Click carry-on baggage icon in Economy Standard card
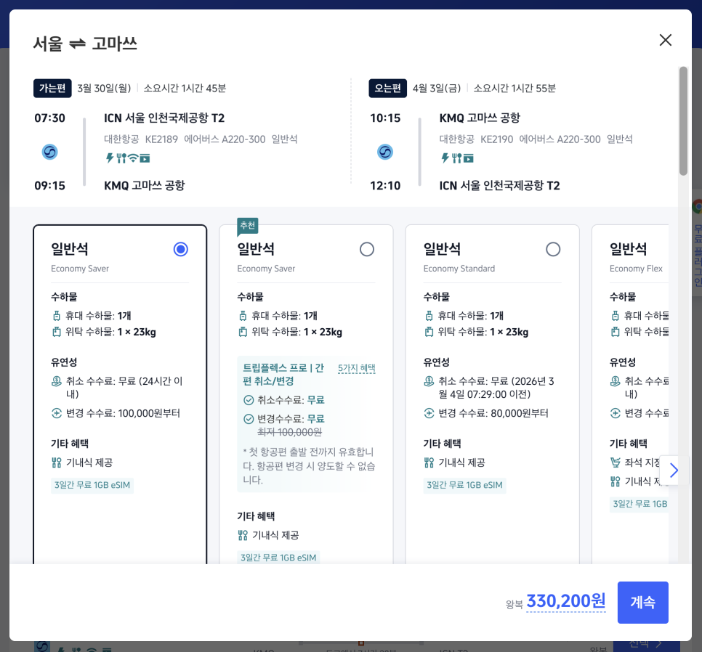 point(429,316)
